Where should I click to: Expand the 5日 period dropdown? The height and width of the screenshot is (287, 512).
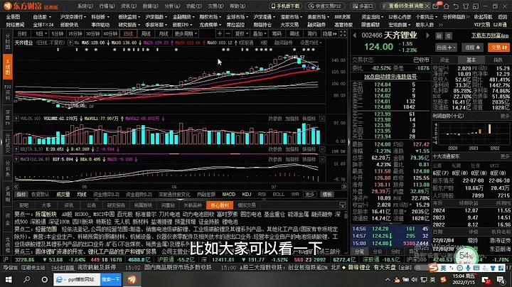41,33
